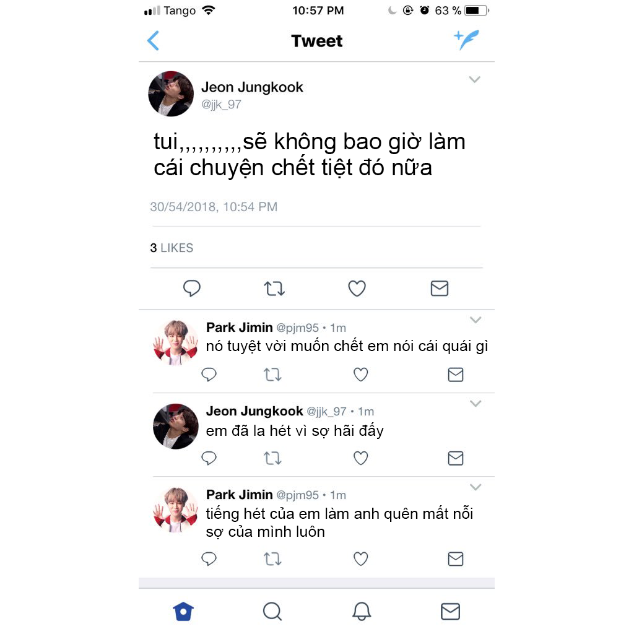Expand chevron menu on Jimin's last reply
This screenshot has height=634, width=634.
tap(475, 487)
